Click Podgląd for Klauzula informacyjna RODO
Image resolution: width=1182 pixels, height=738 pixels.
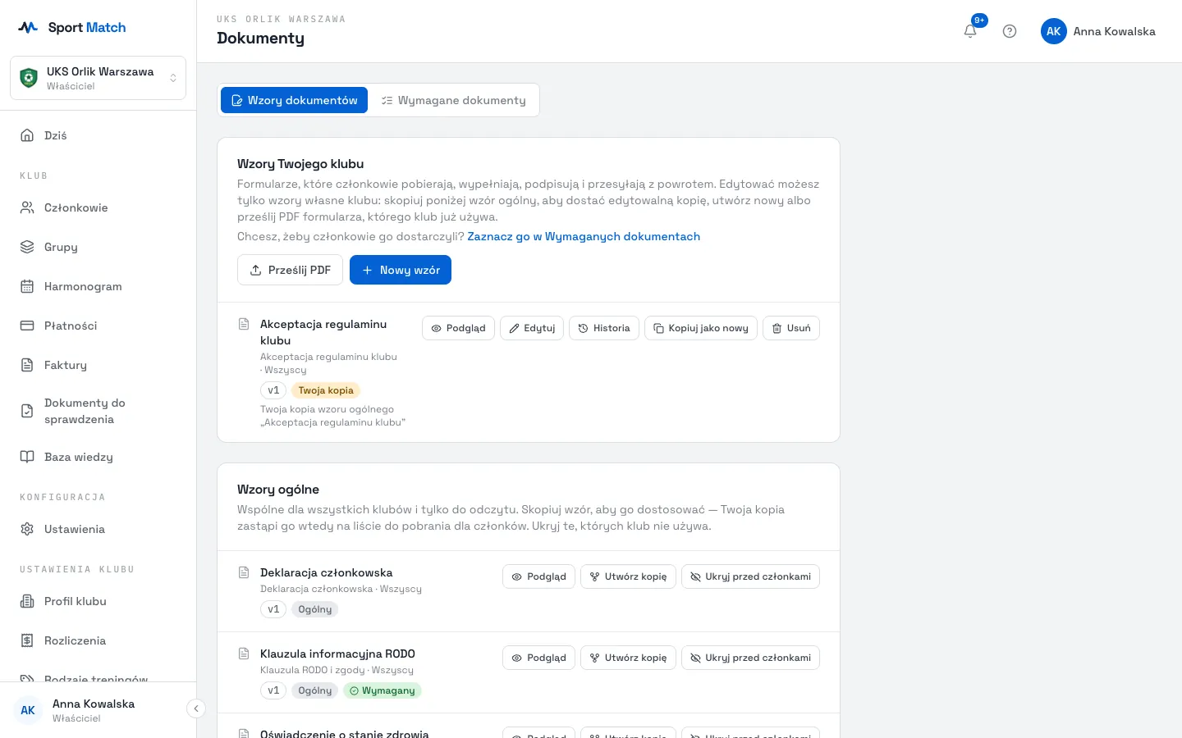point(539,658)
